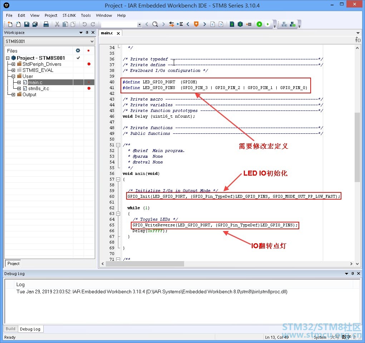365x343 pixels.
Task: Open the Help menu
Action: click(x=121, y=15)
